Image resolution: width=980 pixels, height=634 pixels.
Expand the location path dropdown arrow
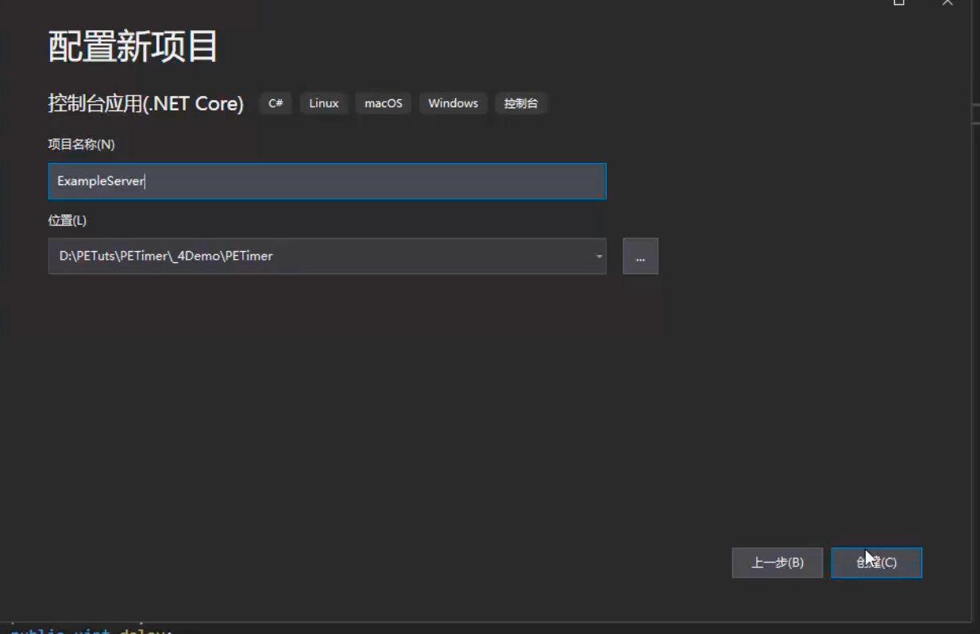[x=599, y=257]
